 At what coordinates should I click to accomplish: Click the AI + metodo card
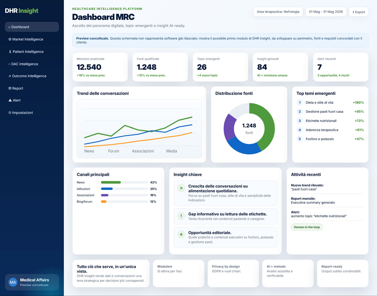288,273
